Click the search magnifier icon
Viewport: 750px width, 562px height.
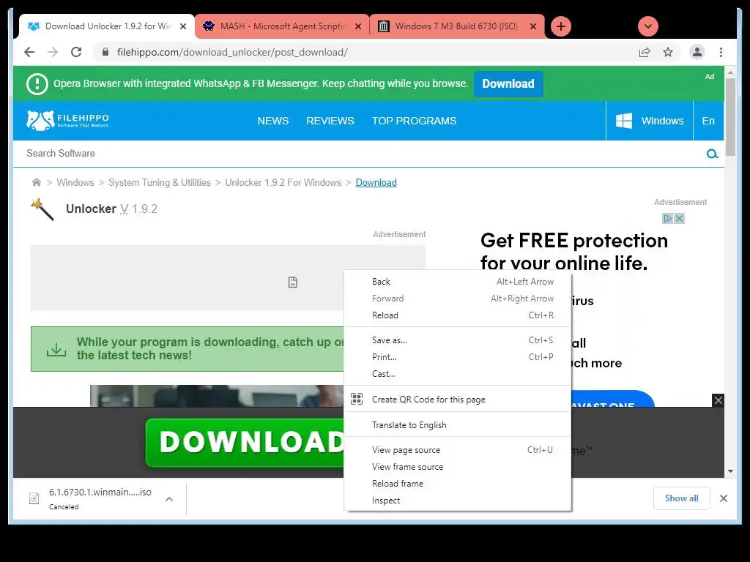click(x=712, y=154)
